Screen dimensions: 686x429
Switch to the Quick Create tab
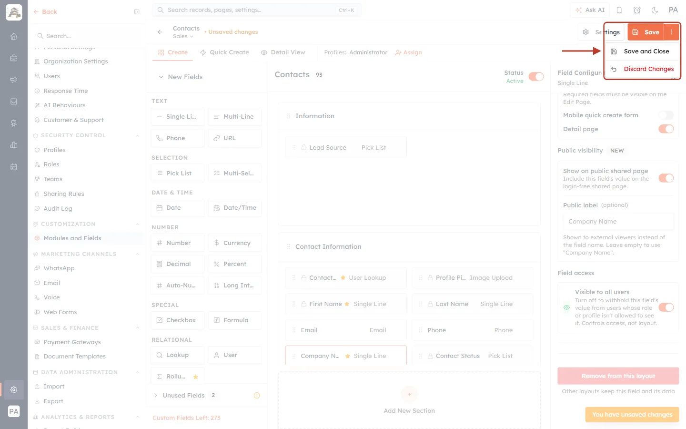coord(224,52)
